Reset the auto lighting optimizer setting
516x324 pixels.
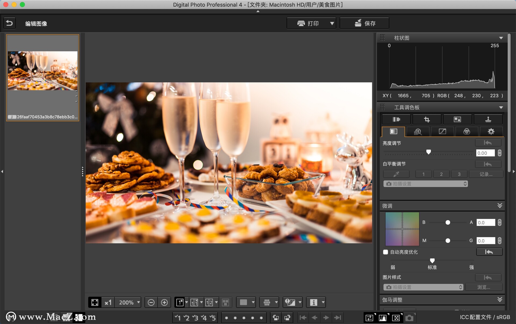(489, 252)
